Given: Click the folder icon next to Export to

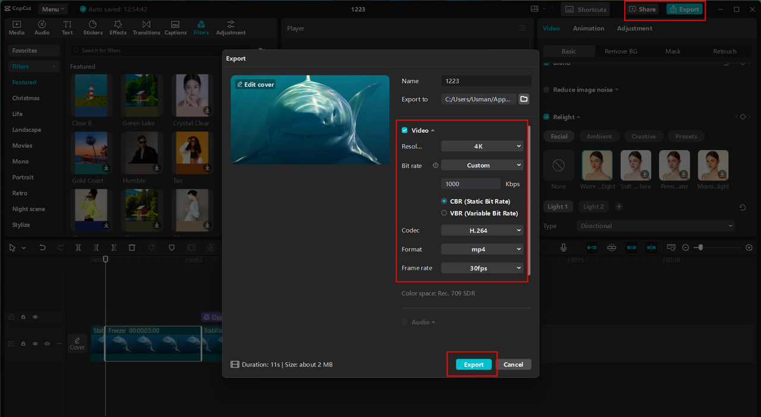Looking at the screenshot, I should 524,99.
